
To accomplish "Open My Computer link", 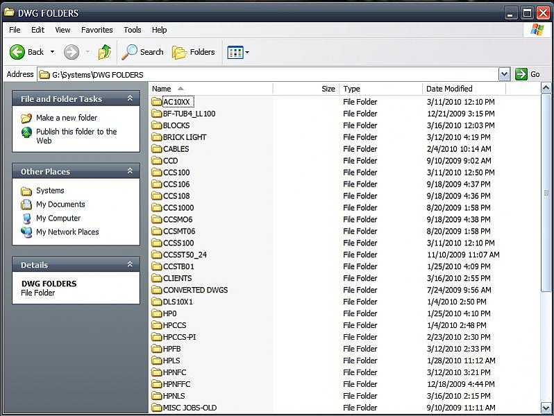I will tap(58, 218).
